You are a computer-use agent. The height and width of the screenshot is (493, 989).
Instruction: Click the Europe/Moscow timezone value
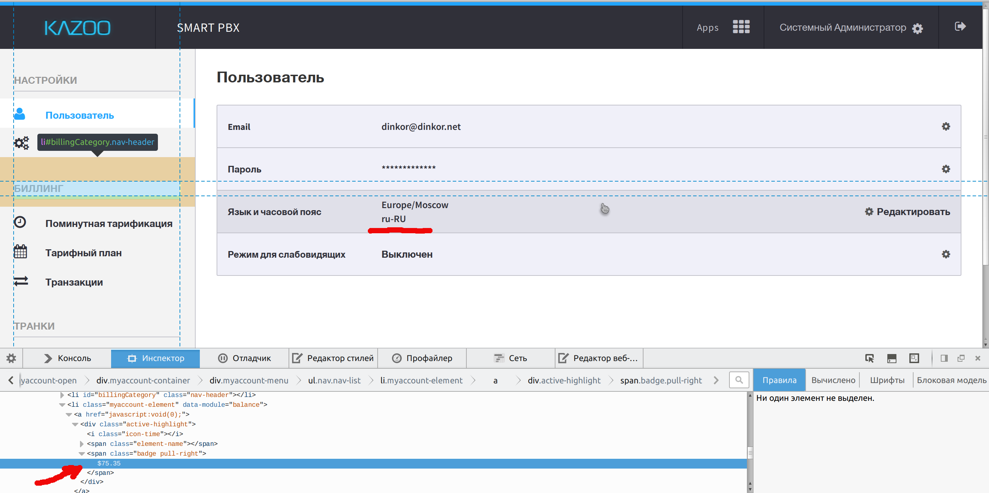click(415, 205)
